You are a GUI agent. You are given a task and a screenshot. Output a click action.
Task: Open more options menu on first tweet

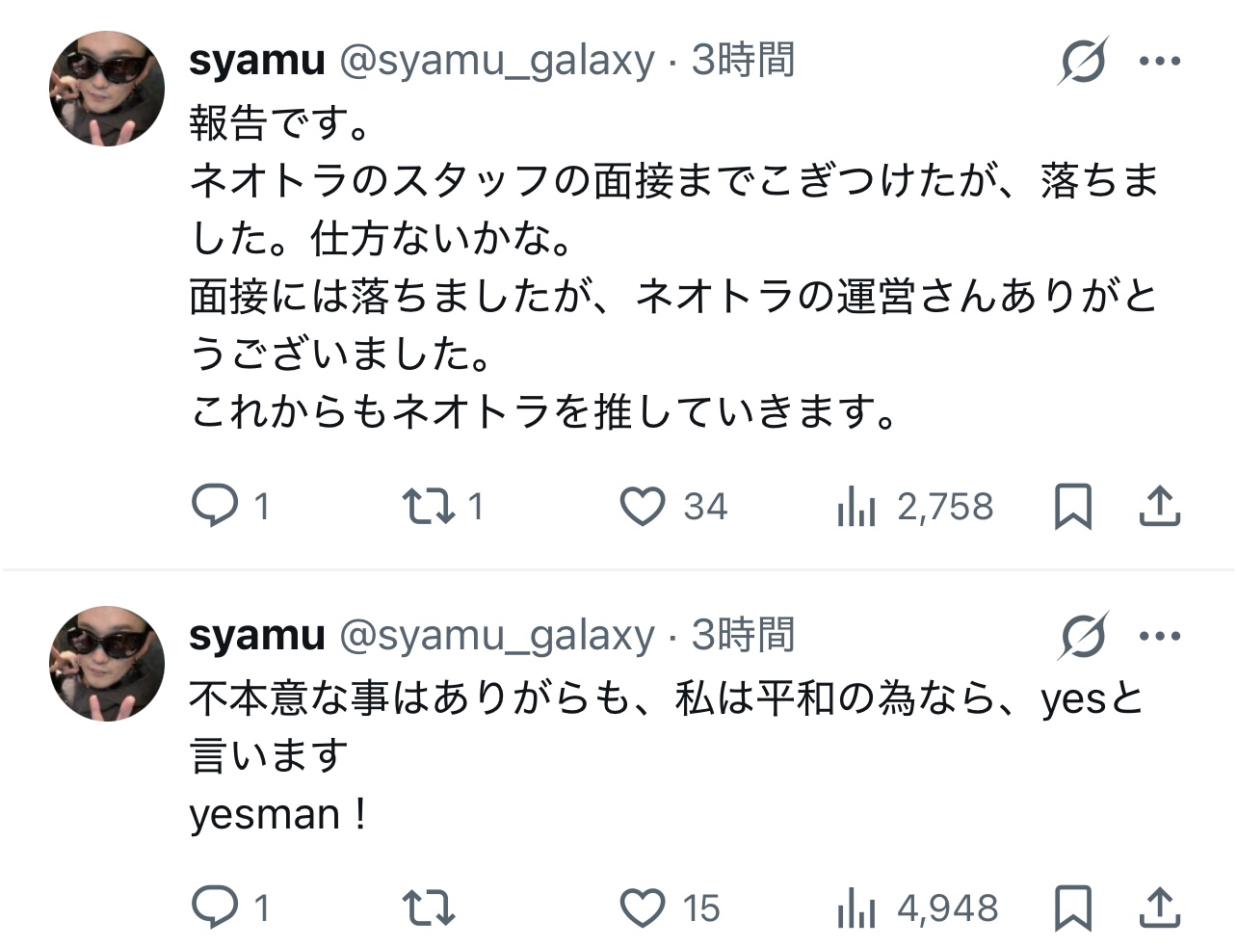coord(1159,62)
